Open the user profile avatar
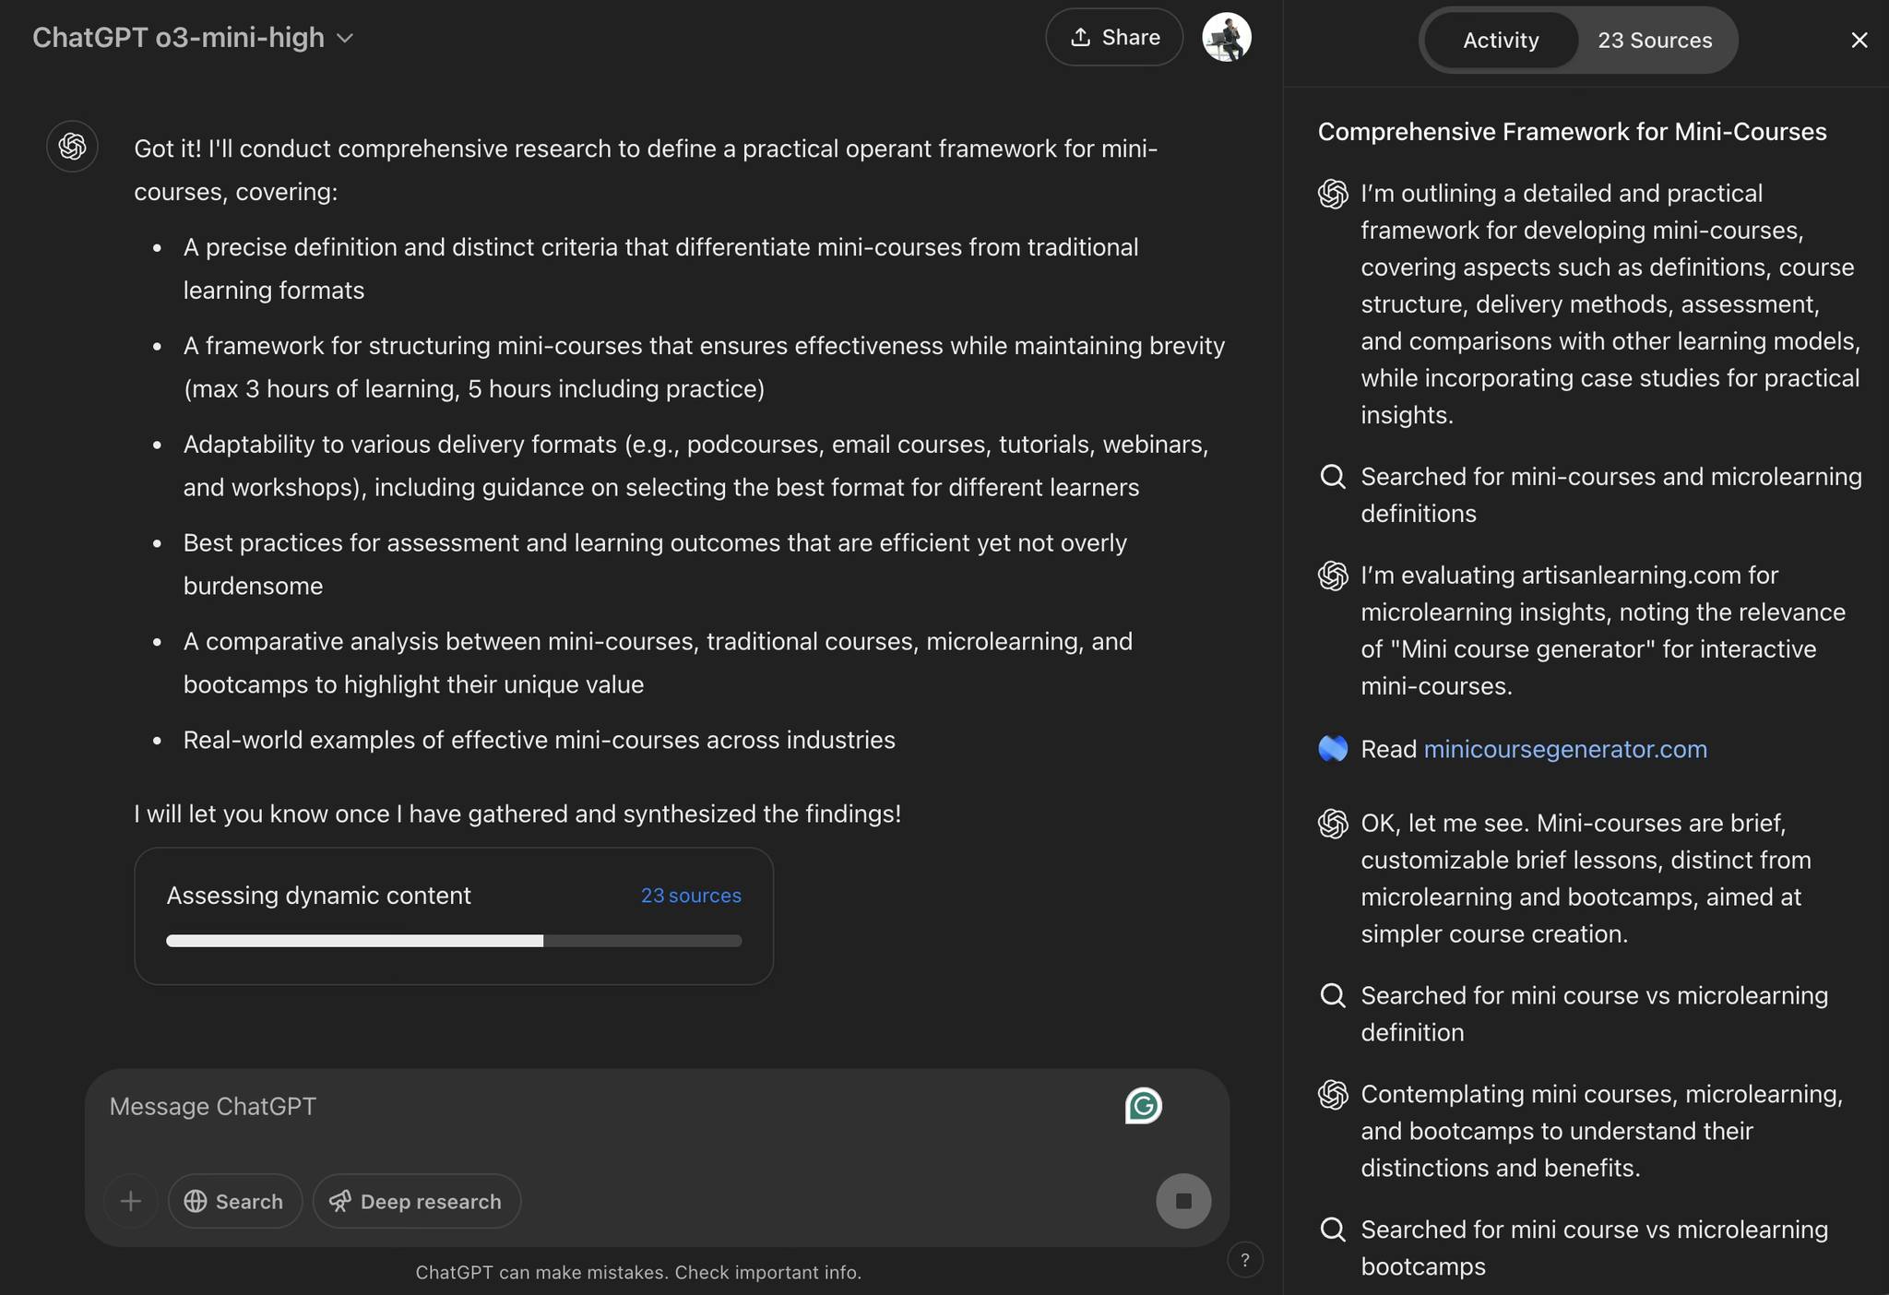Screen dimensions: 1889x1295 (1226, 38)
